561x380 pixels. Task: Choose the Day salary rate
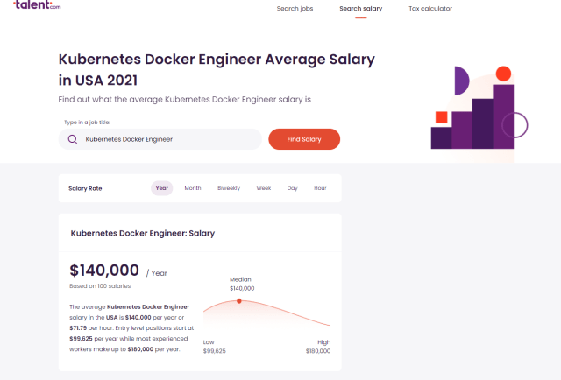tap(292, 188)
